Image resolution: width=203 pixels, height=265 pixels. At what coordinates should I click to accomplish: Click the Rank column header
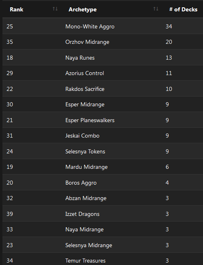(x=16, y=9)
